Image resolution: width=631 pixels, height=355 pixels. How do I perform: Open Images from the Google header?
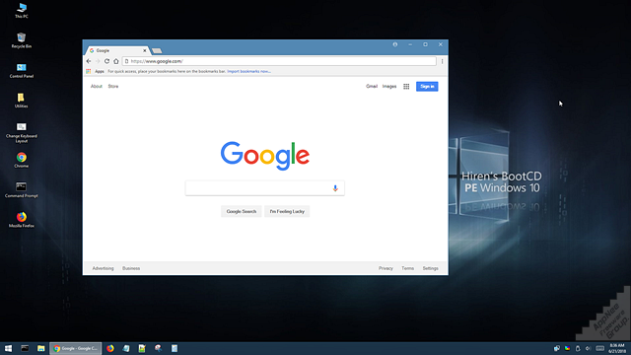pos(389,86)
